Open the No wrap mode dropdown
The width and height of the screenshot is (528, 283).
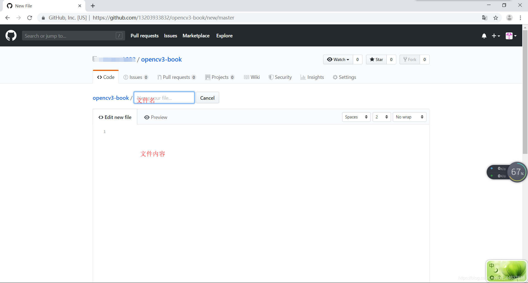pyautogui.click(x=409, y=117)
